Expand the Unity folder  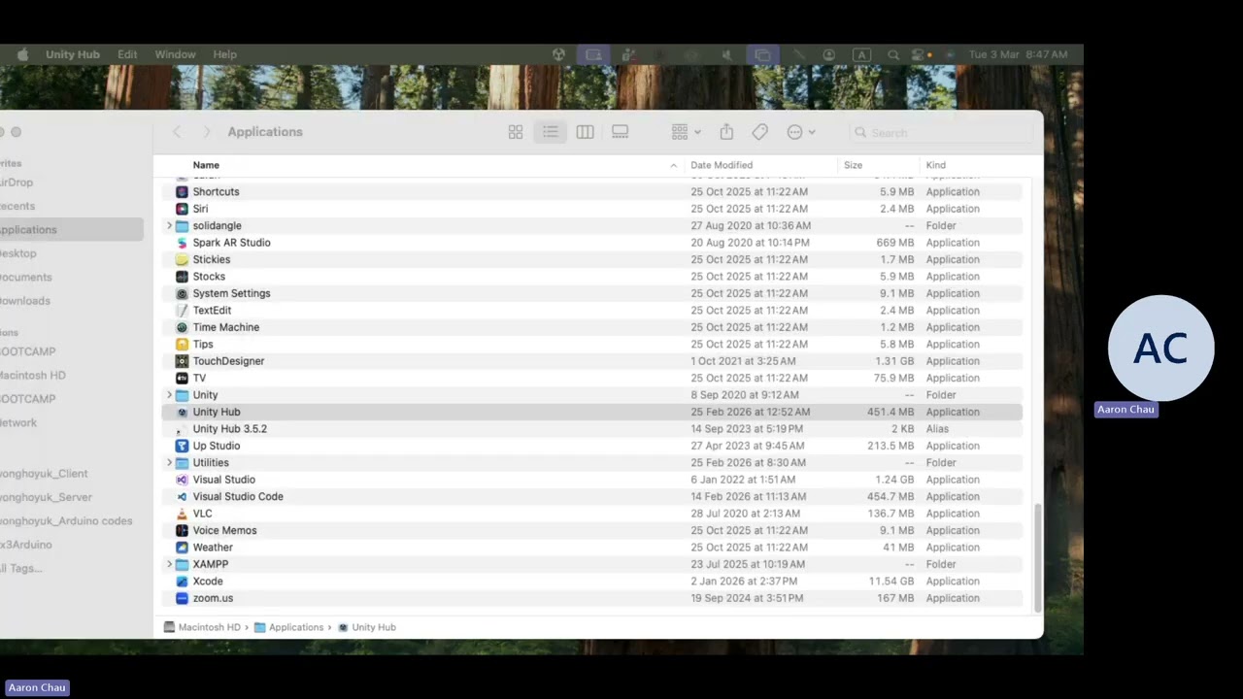click(x=169, y=395)
